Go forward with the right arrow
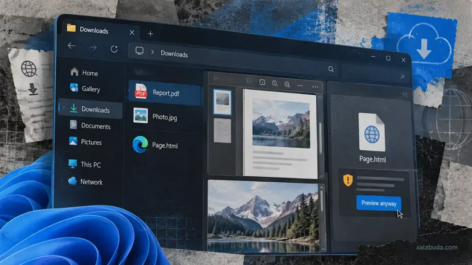Image resolution: width=472 pixels, height=265 pixels. point(93,47)
